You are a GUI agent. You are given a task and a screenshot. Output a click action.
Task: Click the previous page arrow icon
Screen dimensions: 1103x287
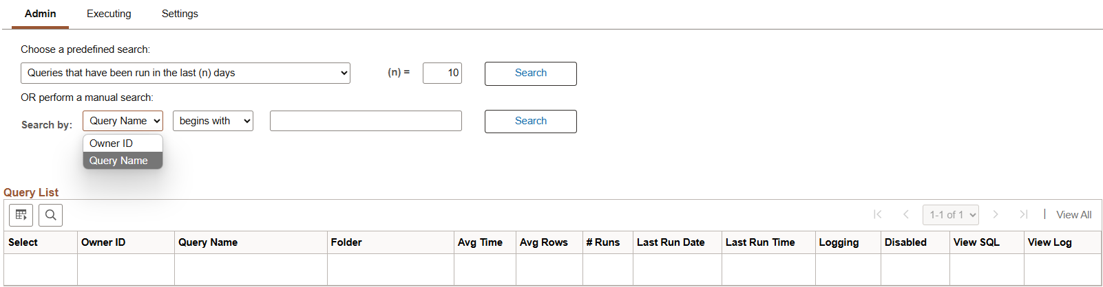[906, 215]
